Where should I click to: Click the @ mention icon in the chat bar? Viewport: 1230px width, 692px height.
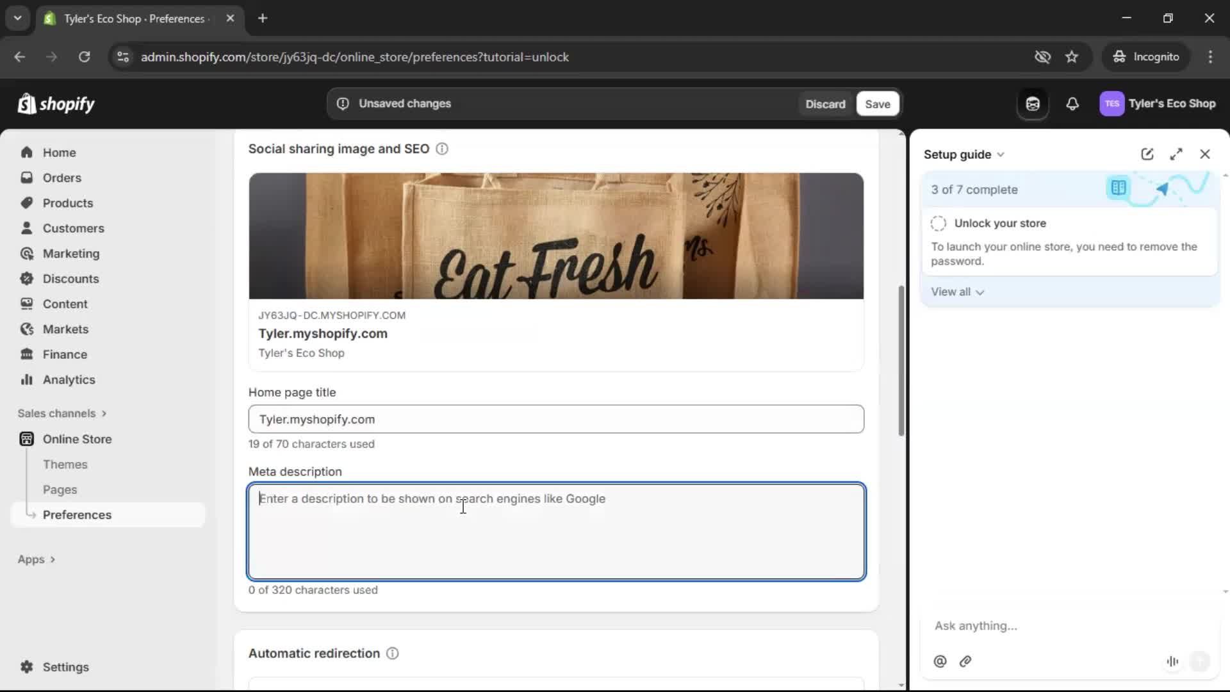[x=940, y=661]
